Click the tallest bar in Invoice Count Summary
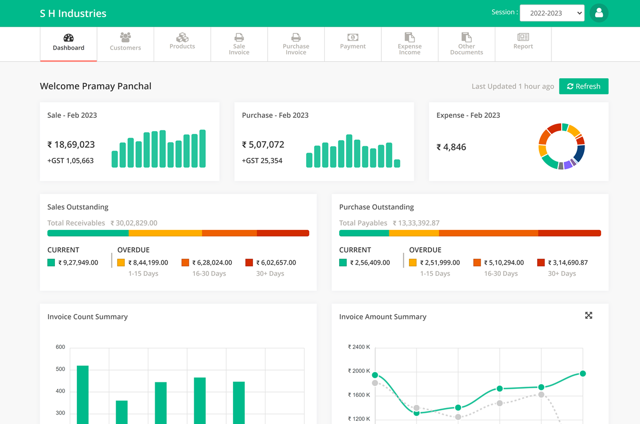Screen dimensions: 640x424 83,394
